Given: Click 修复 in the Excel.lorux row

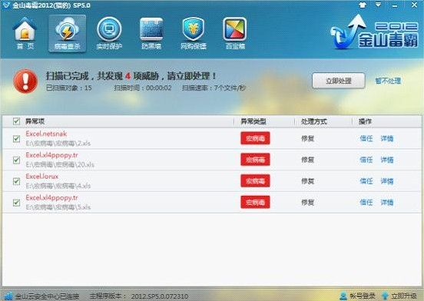Looking at the screenshot, I should 308,181.
